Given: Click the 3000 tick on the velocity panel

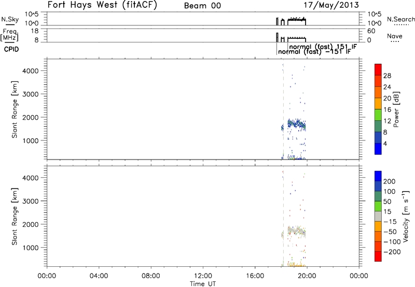Looking at the screenshot, I should [31, 201].
